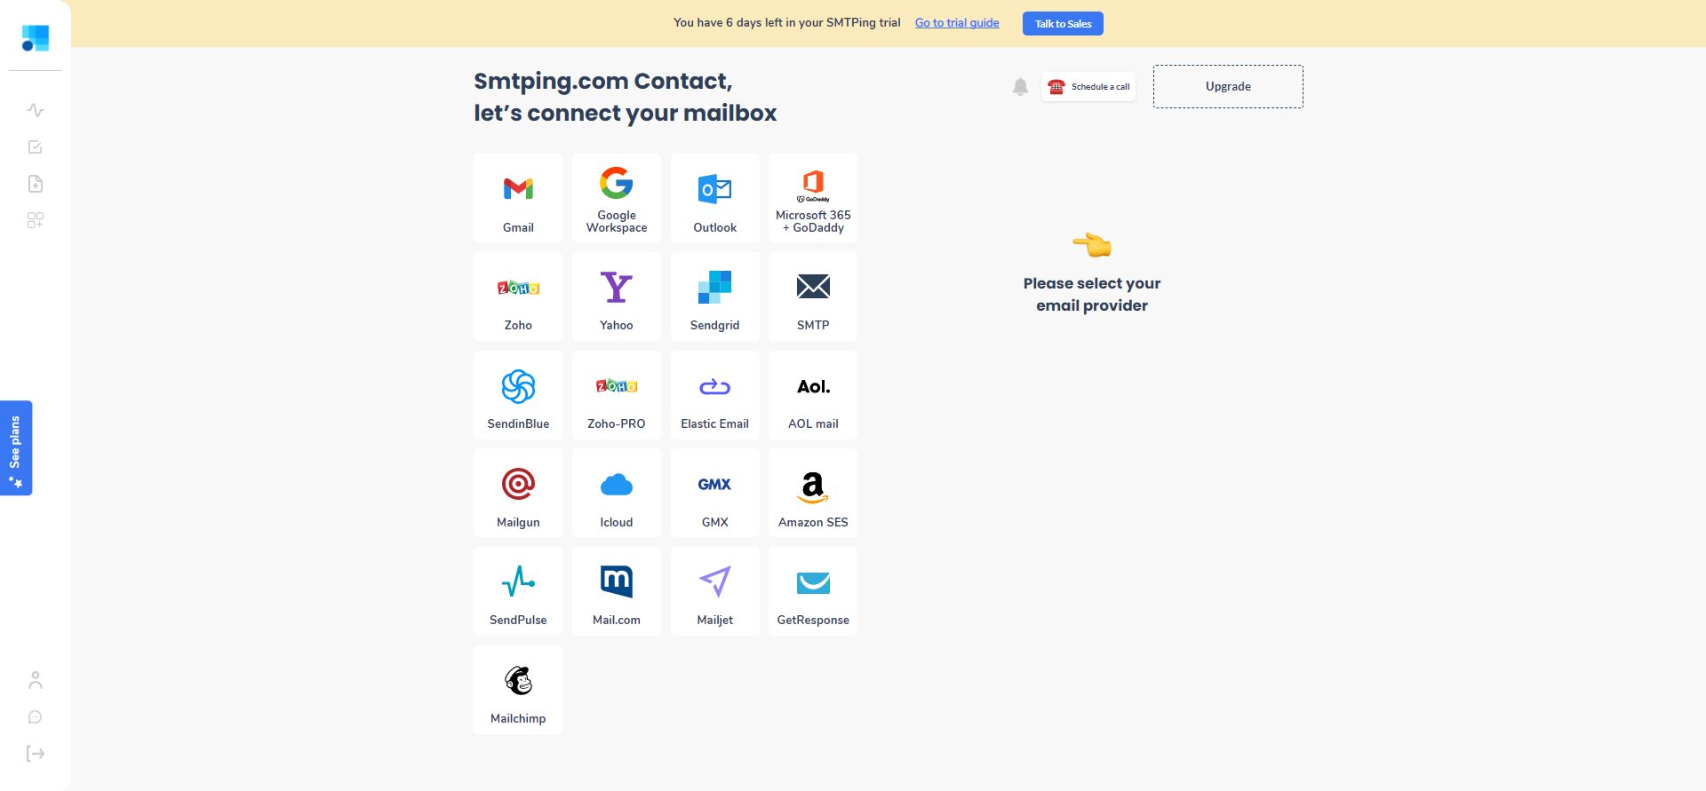This screenshot has height=791, width=1706.
Task: Select the generic SMTP envelope option
Action: pyautogui.click(x=813, y=297)
